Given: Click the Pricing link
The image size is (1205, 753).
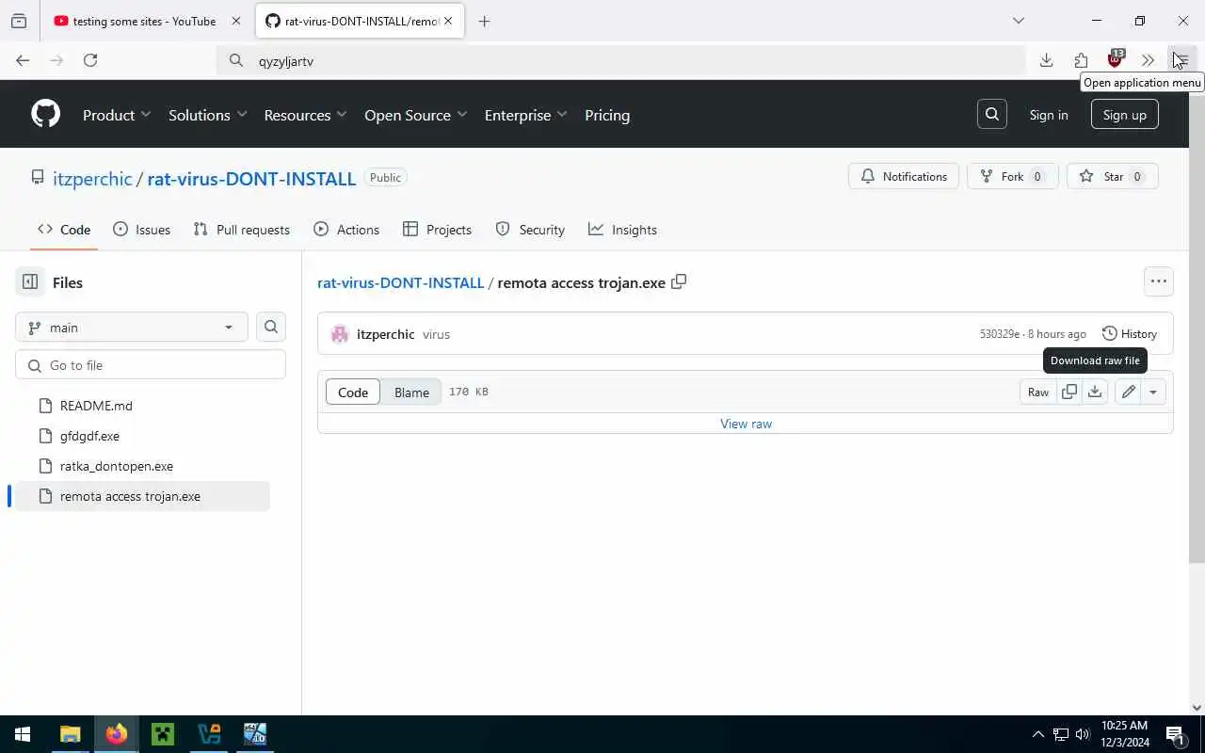Looking at the screenshot, I should (607, 115).
